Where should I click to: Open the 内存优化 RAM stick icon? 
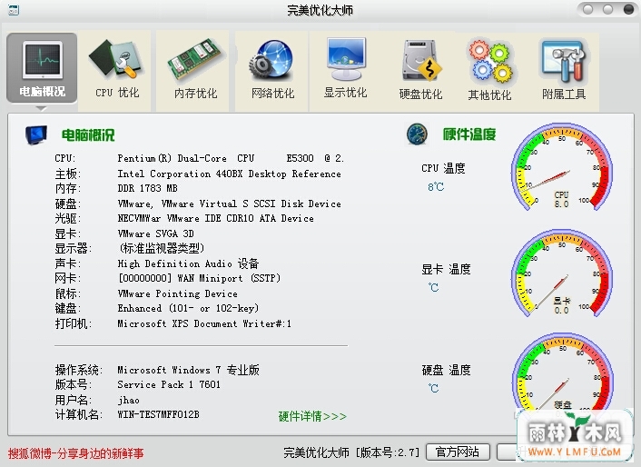pyautogui.click(x=194, y=60)
